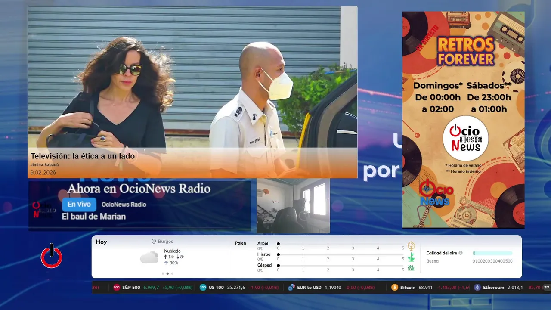Click the S&P 500 ticker label
The height and width of the screenshot is (310, 551).
pyautogui.click(x=131, y=288)
